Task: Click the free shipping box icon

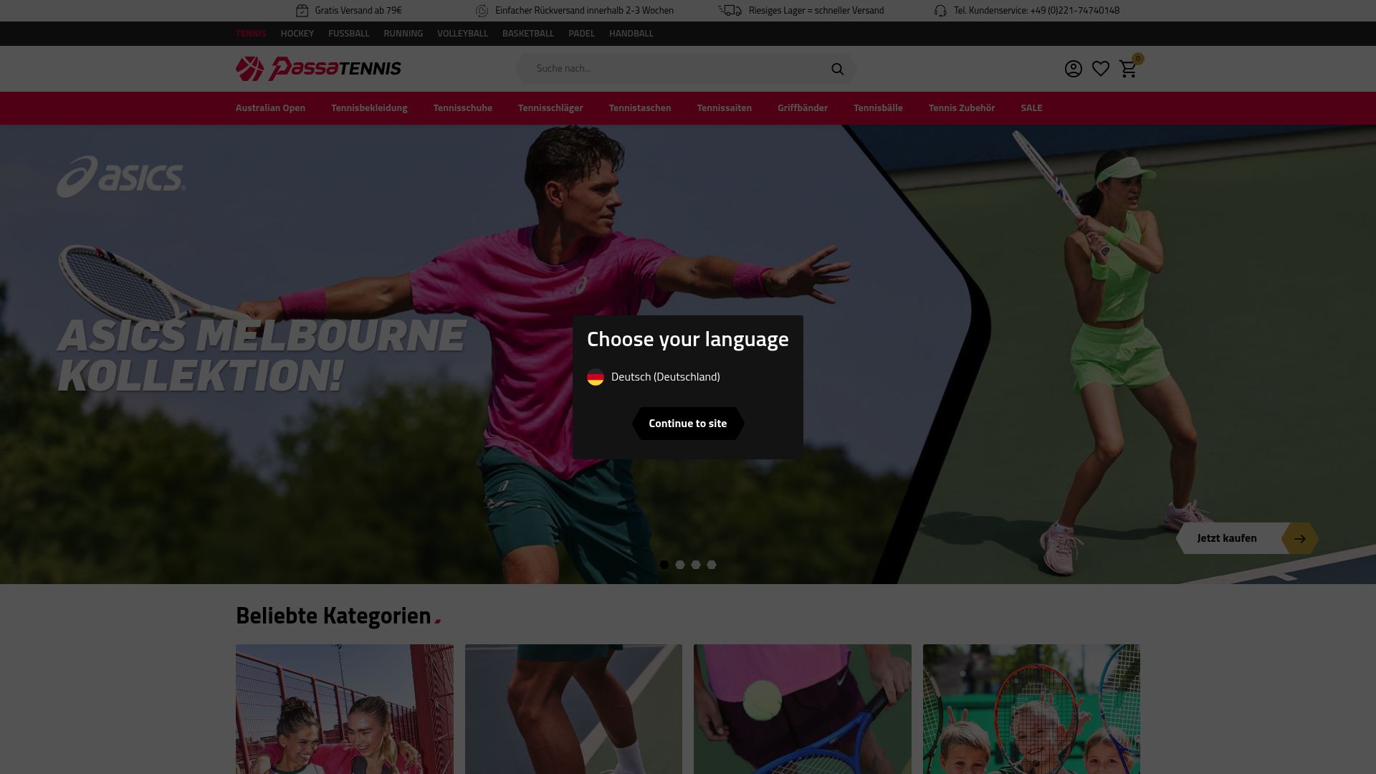Action: [x=302, y=11]
